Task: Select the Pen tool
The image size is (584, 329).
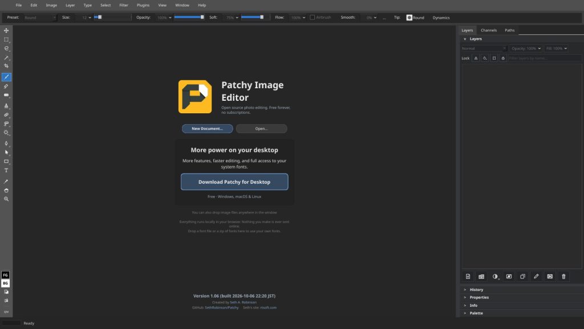Action: click(x=6, y=143)
